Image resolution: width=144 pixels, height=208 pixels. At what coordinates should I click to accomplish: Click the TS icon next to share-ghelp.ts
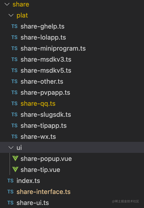tap(14, 26)
